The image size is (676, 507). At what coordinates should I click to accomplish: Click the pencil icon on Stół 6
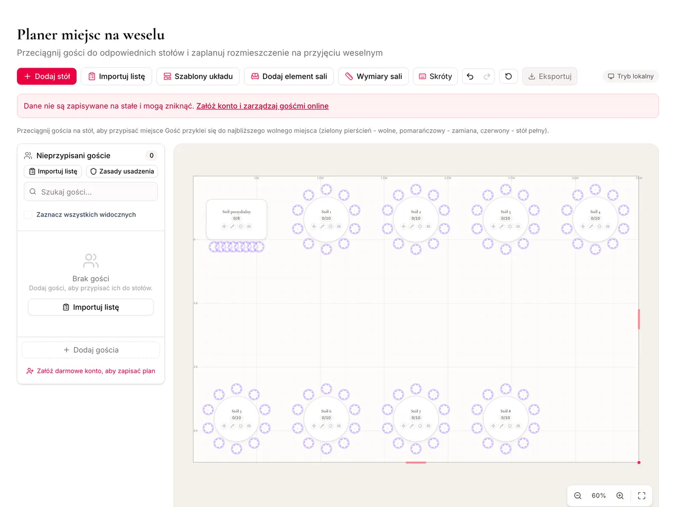[322, 426]
